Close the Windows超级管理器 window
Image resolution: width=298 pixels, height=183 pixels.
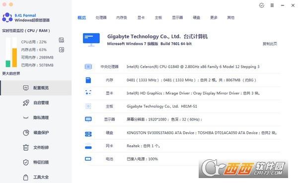point(293,5)
